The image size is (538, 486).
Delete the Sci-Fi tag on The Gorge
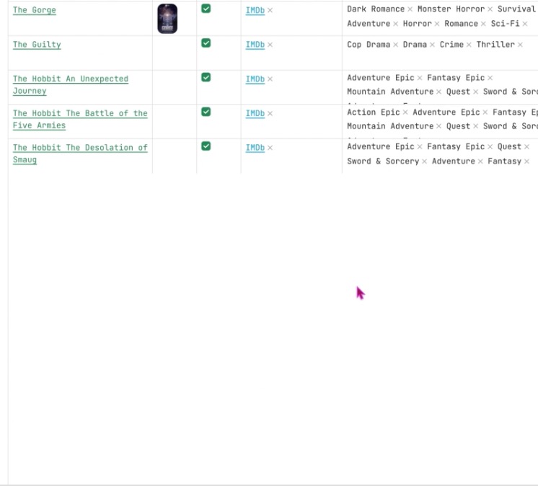pos(525,24)
